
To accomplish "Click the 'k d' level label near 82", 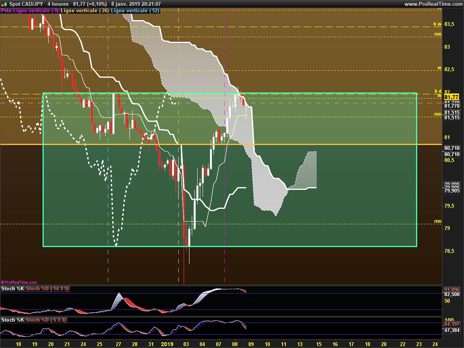I will [437, 92].
